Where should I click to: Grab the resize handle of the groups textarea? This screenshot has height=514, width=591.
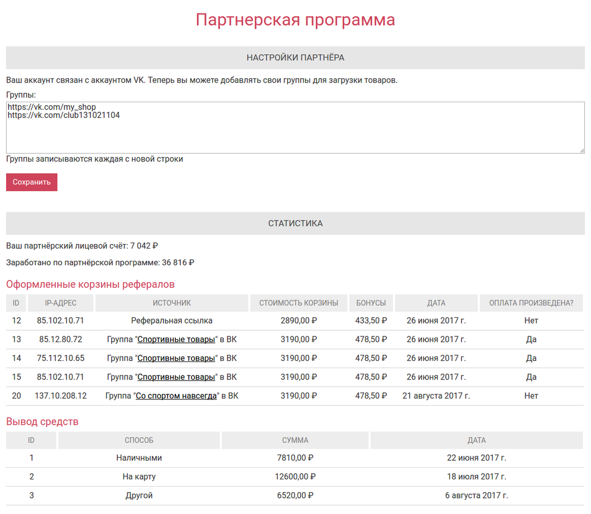coord(582,150)
